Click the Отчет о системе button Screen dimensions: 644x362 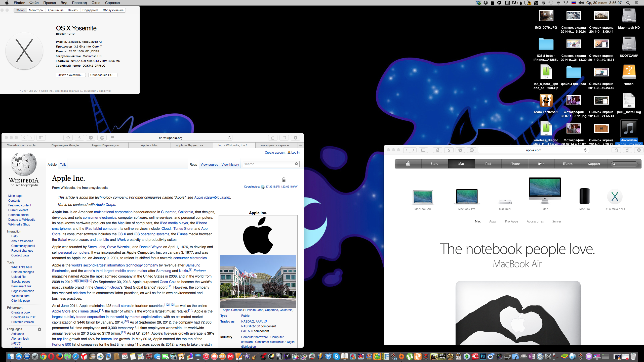[x=71, y=75]
